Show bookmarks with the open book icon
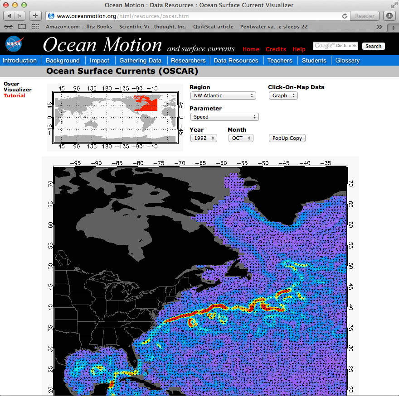This screenshot has height=396, width=399. click(22, 27)
